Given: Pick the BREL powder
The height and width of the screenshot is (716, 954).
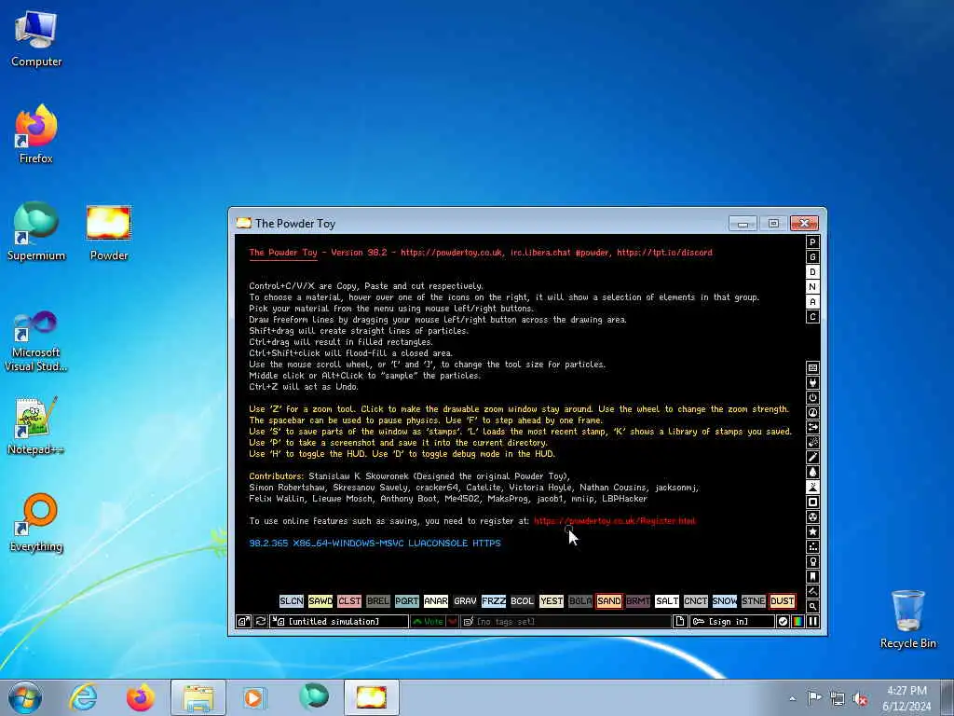Looking at the screenshot, I should pyautogui.click(x=378, y=601).
